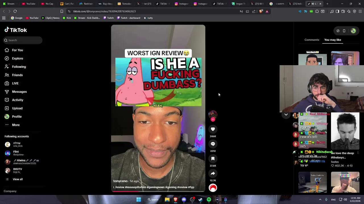Open the Kick bookmark
Viewport: 364px width, 204px height.
pos(67,18)
